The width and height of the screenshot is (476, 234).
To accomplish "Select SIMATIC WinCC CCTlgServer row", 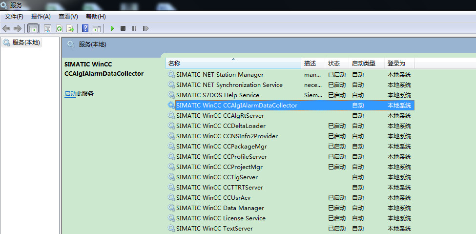I will [x=290, y=177].
